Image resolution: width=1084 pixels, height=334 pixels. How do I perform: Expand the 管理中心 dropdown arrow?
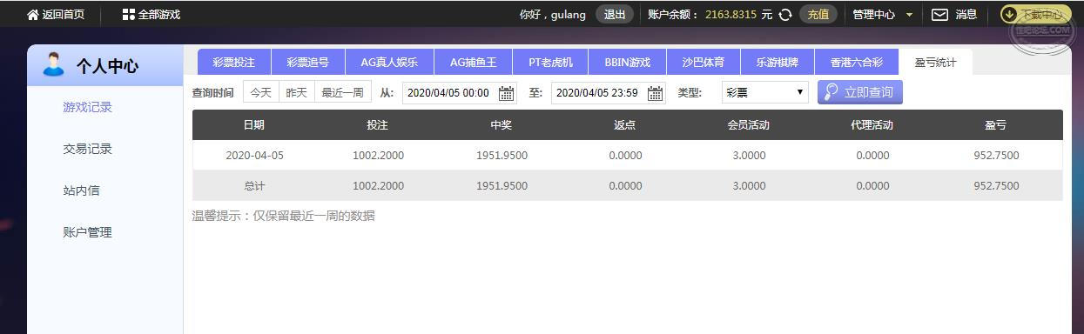pyautogui.click(x=910, y=15)
